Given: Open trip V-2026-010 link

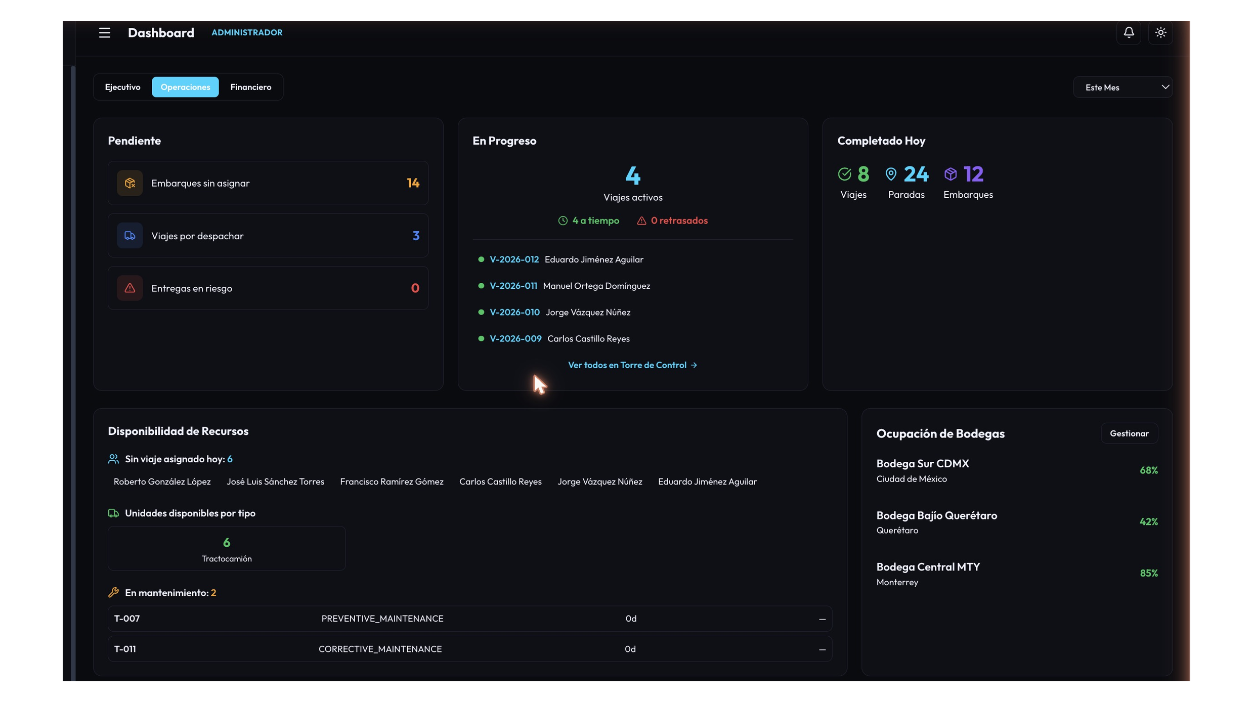Looking at the screenshot, I should (514, 312).
